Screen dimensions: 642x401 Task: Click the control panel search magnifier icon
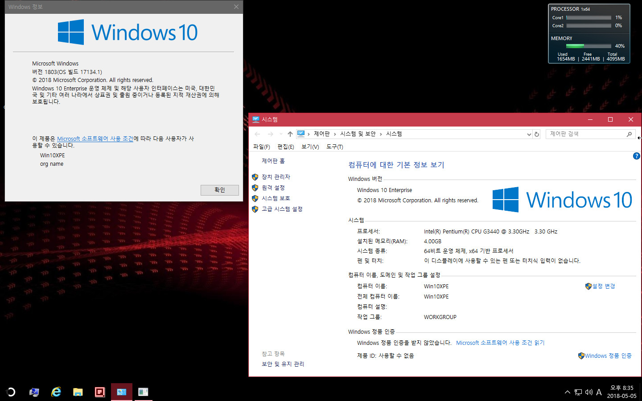(x=629, y=134)
